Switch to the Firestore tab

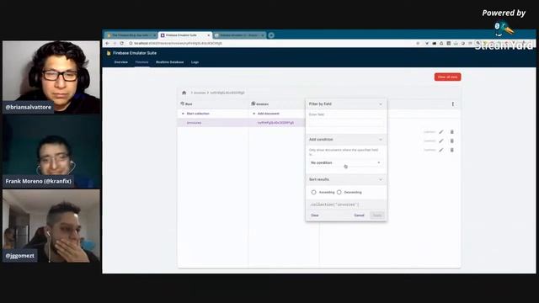click(x=141, y=62)
